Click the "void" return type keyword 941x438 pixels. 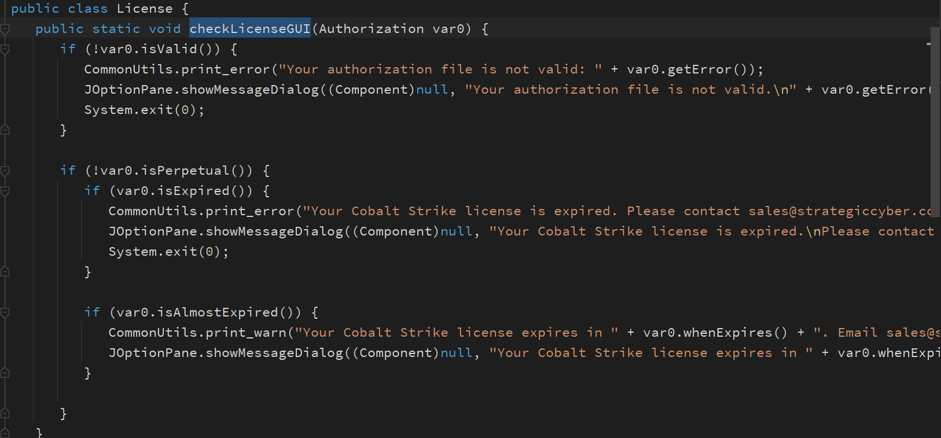click(165, 29)
